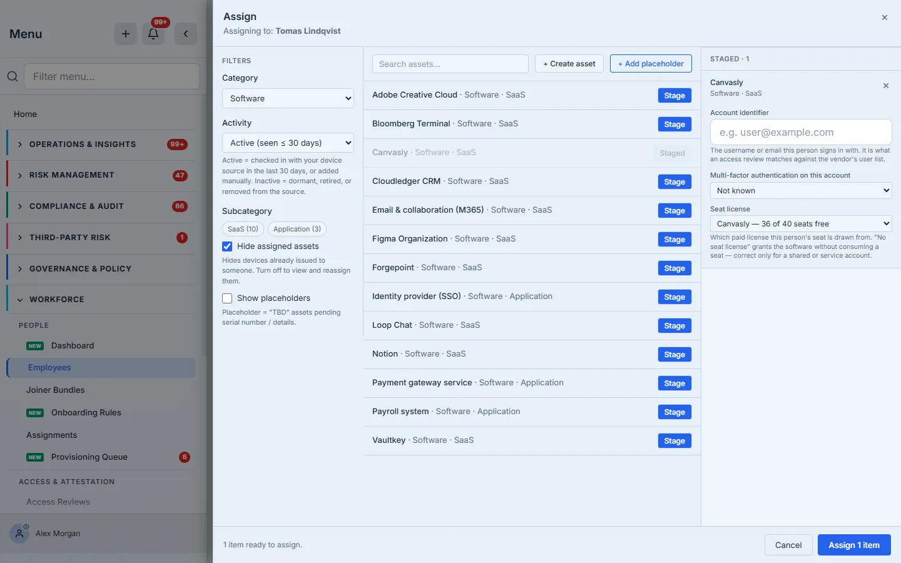Click the 99+ badge on Operations & Insights
Screen dimensions: 901x563
(x=177, y=145)
